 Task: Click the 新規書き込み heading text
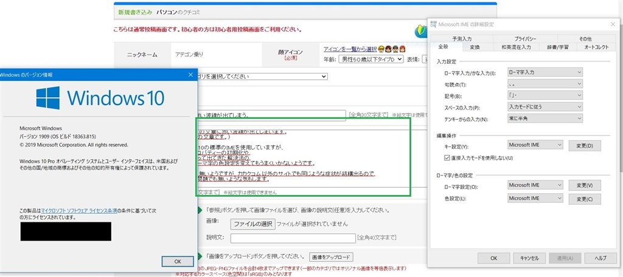135,12
